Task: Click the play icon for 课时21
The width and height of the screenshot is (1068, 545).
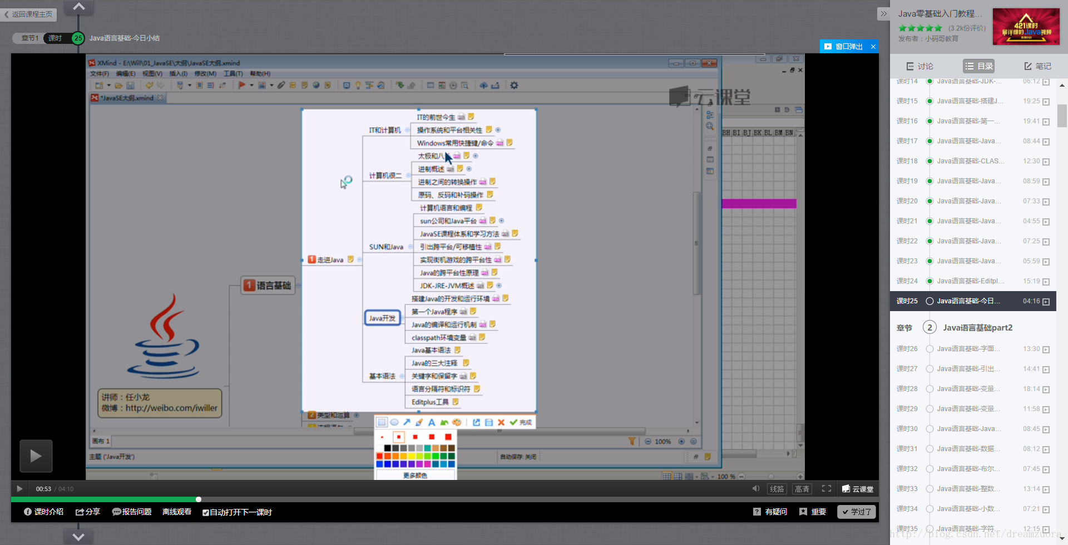Action: [x=1046, y=222]
